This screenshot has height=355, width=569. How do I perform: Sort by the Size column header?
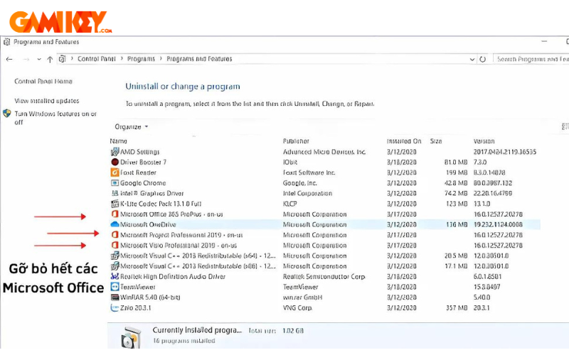(x=436, y=141)
